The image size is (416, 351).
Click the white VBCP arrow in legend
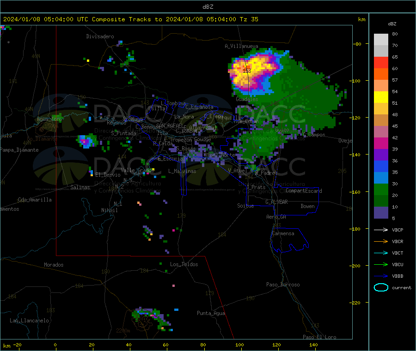(381, 230)
